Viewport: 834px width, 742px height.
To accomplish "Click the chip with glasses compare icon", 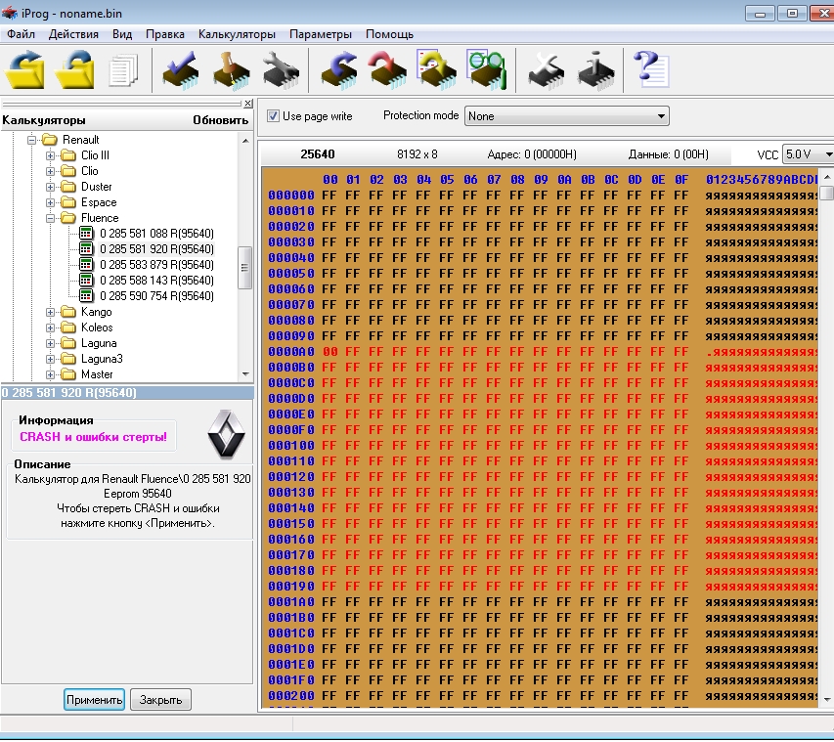I will coord(486,69).
